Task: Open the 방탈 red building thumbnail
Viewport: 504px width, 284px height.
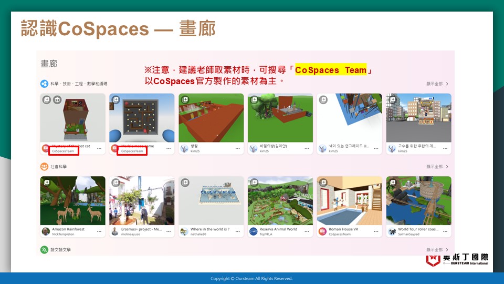Action: click(211, 118)
